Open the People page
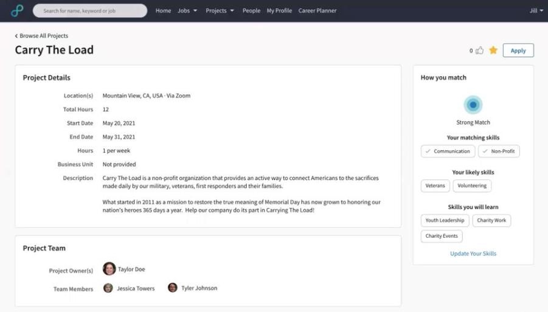Screen dimensions: 548x312 pyautogui.click(x=251, y=11)
